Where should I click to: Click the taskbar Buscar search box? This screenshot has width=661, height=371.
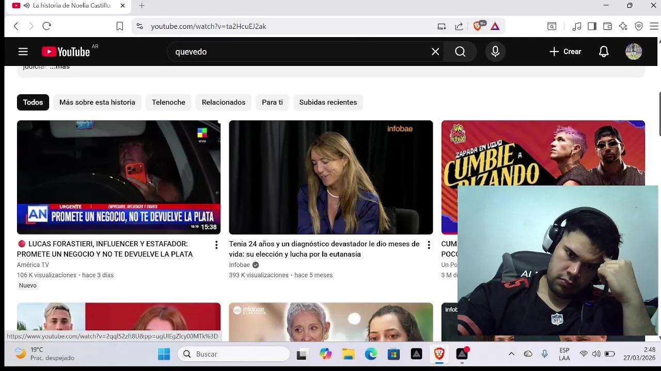(234, 354)
